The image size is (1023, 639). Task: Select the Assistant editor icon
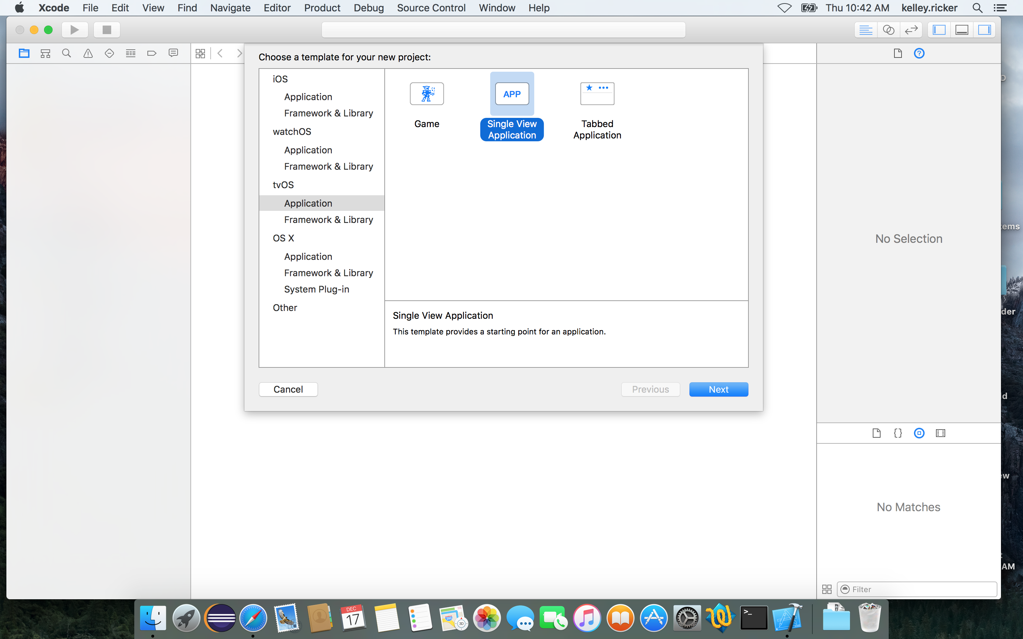pyautogui.click(x=889, y=29)
